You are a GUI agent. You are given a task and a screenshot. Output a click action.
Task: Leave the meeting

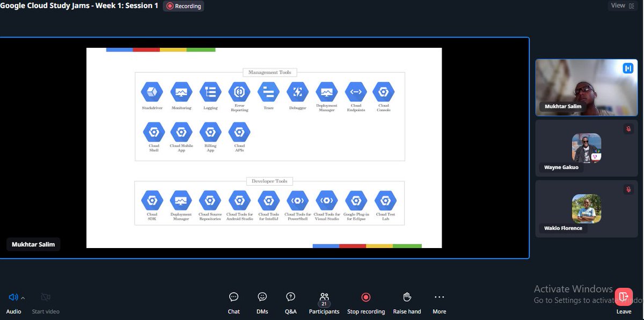624,296
